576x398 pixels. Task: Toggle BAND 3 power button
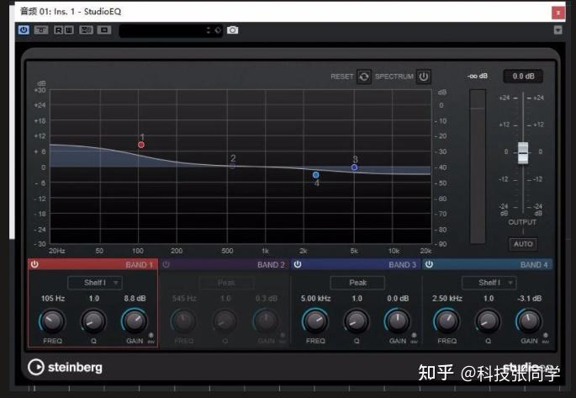pyautogui.click(x=298, y=264)
